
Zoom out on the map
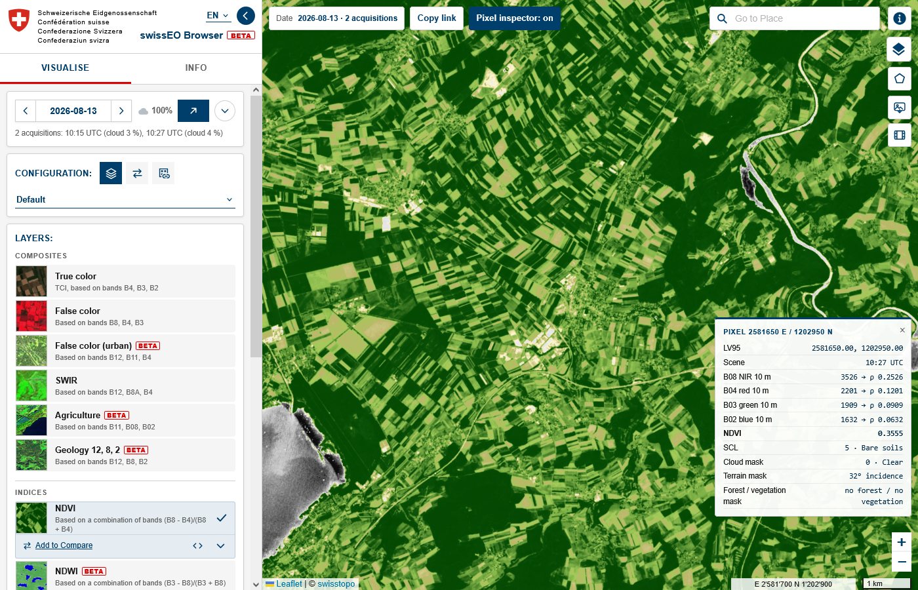pos(902,562)
